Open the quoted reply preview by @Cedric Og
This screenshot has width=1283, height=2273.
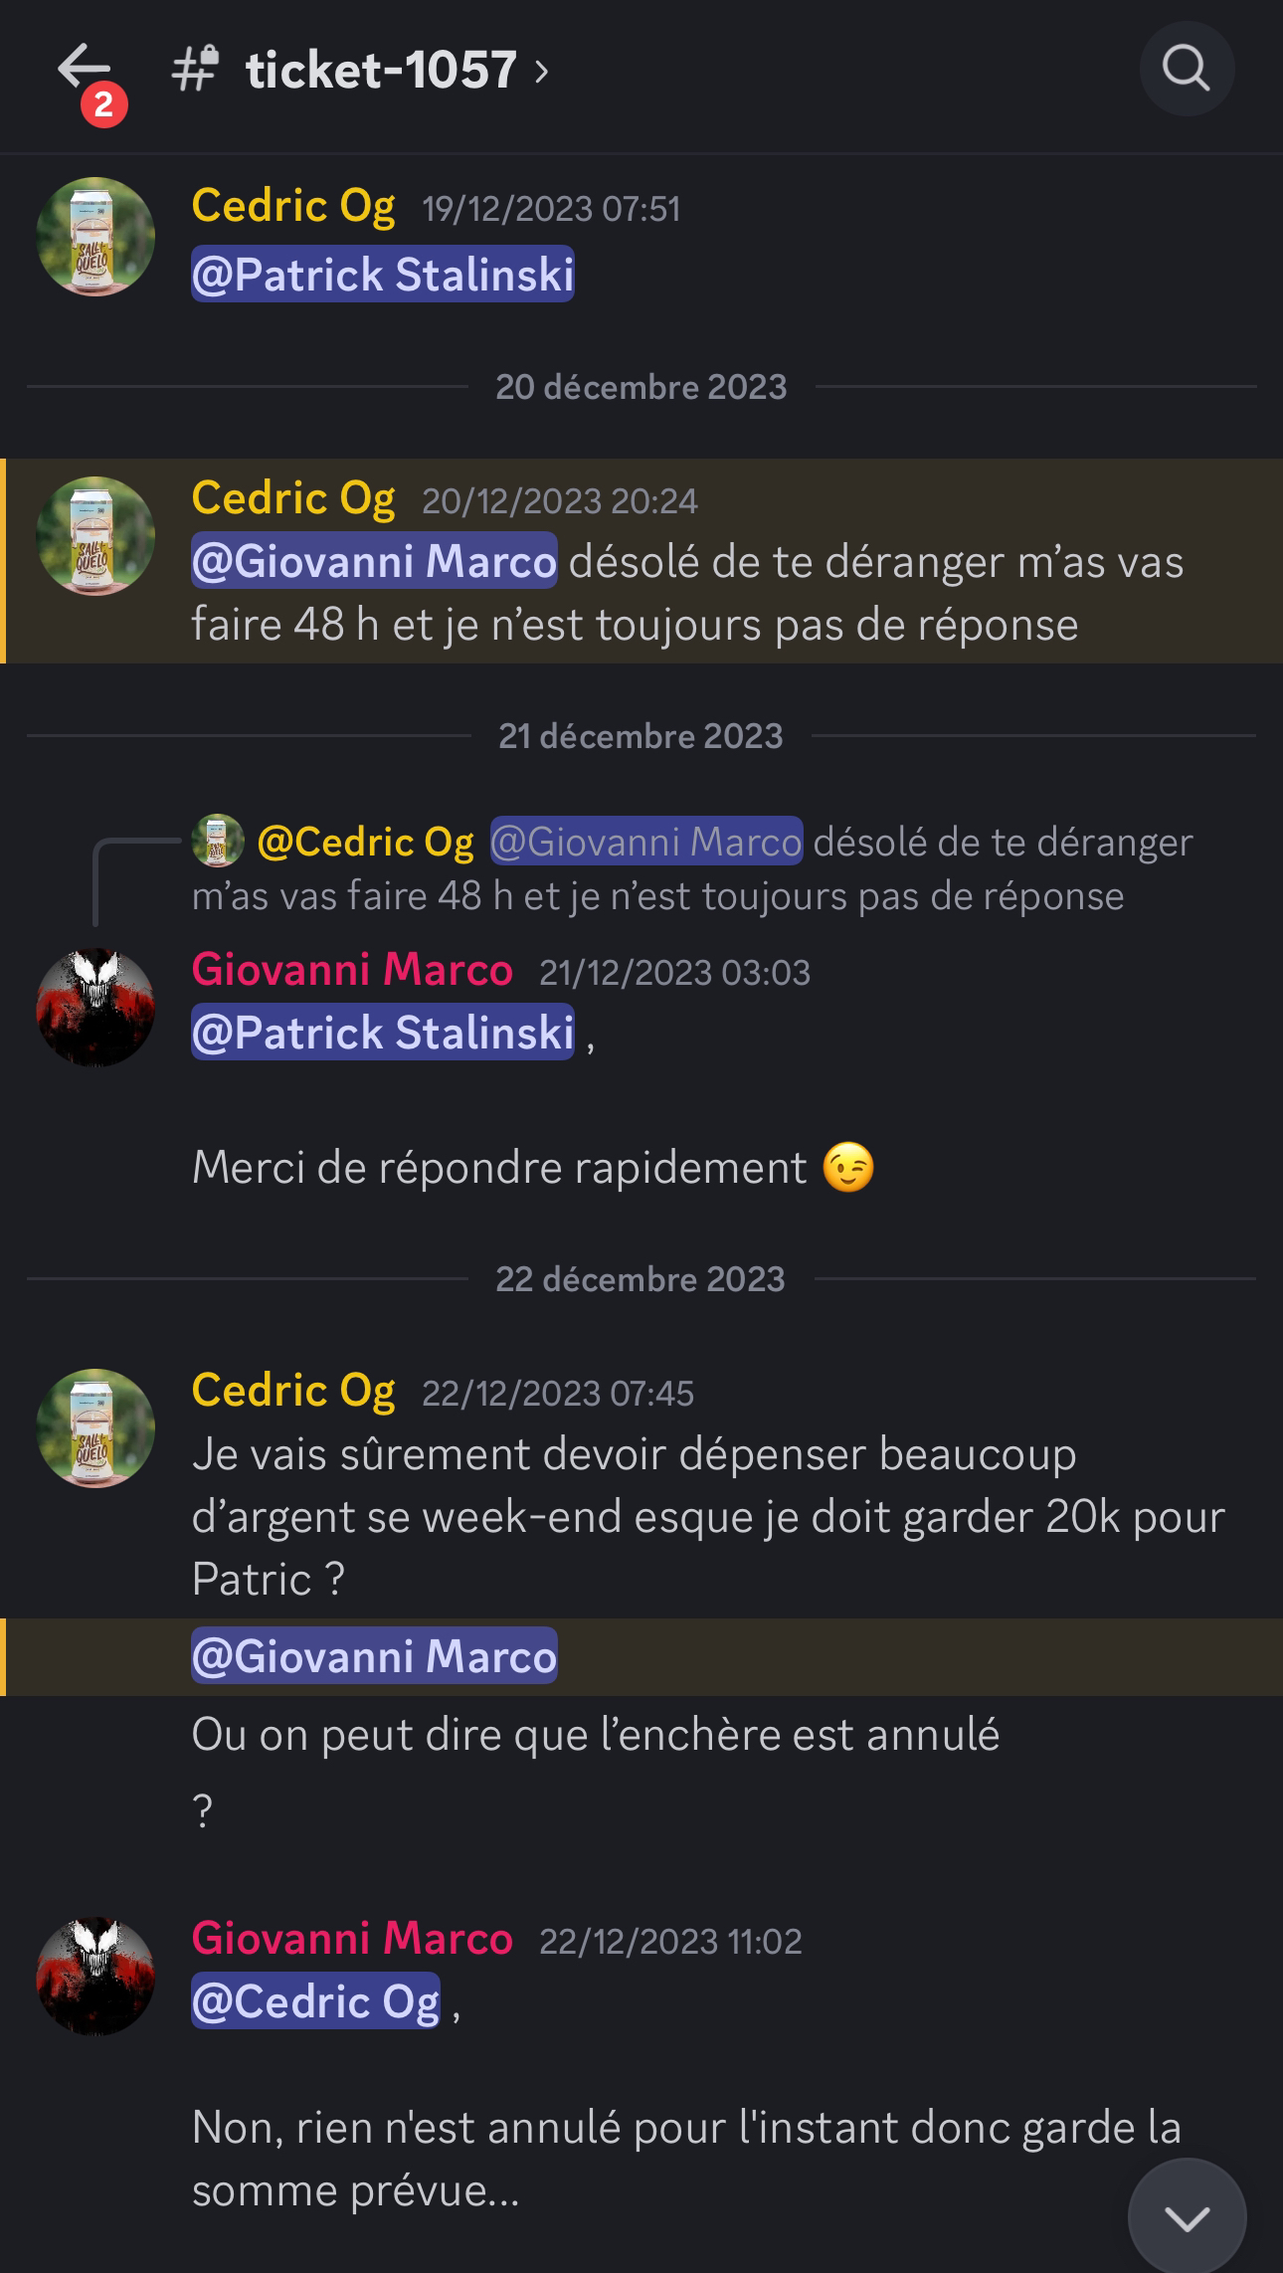(x=692, y=868)
